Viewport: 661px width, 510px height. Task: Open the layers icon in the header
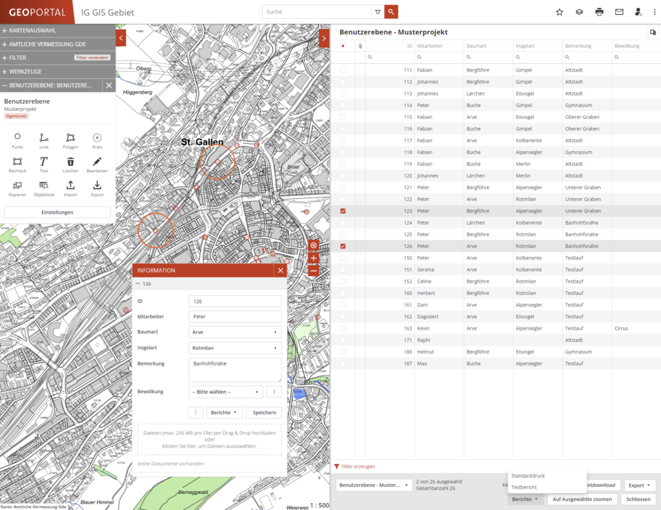(579, 12)
